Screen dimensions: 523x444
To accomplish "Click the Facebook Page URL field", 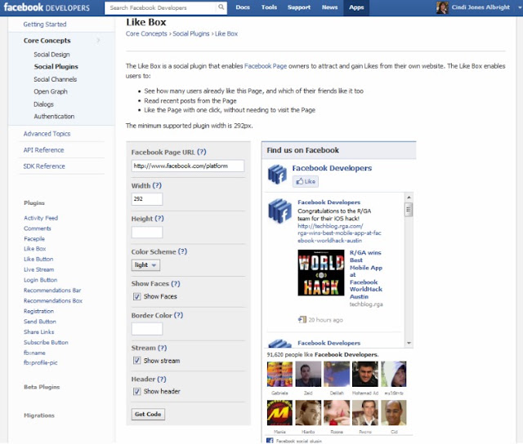I will [x=188, y=166].
